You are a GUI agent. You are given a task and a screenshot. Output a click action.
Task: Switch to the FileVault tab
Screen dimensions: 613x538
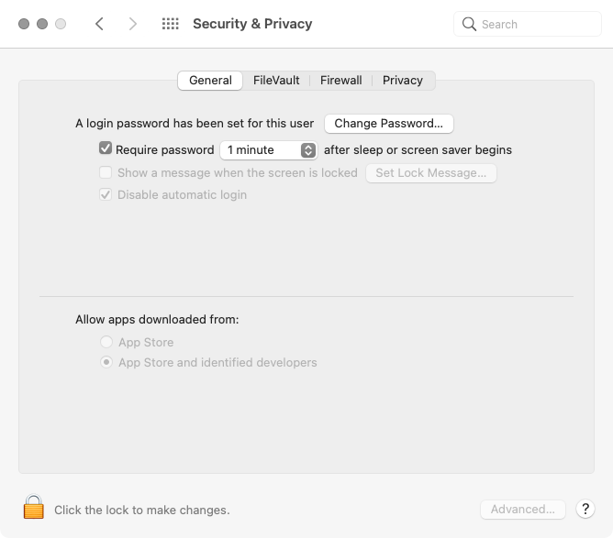276,81
